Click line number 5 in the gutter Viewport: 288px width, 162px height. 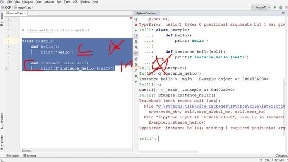(x=8, y=41)
